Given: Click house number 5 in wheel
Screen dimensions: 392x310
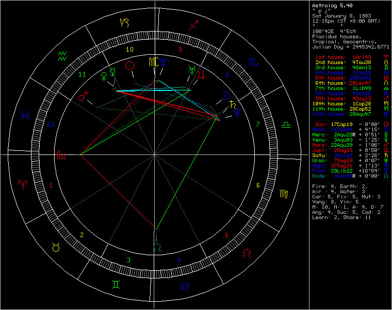Looking at the screenshot, I should (226, 236).
